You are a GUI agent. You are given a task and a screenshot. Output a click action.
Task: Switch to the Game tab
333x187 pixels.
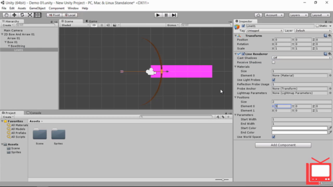click(x=92, y=21)
